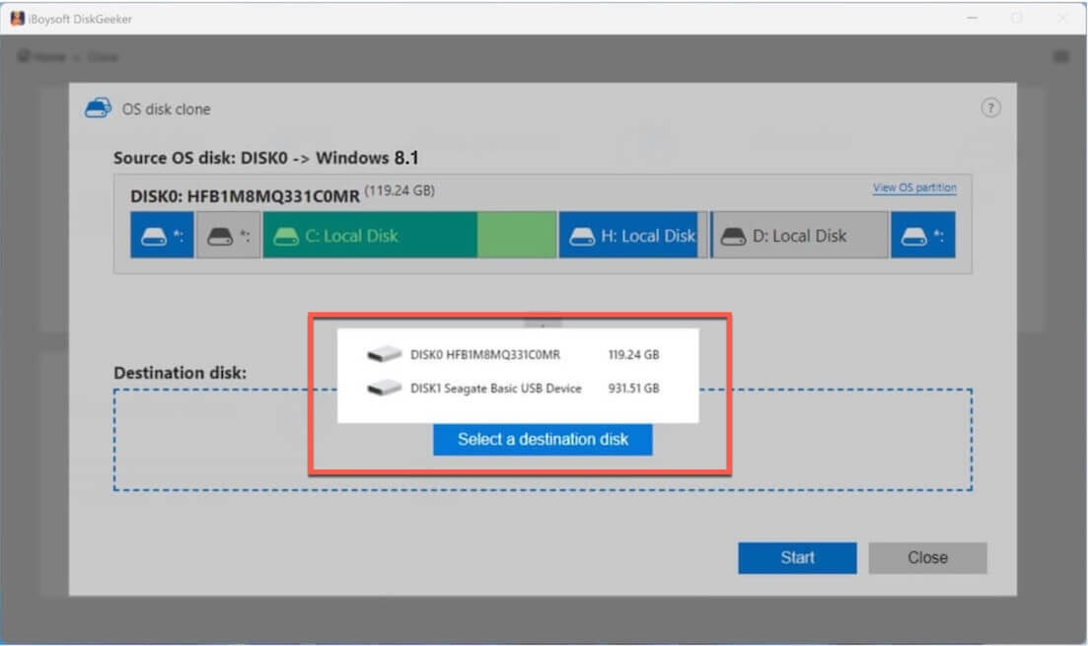1088x646 pixels.
Task: Click the Source OS disk heading text
Action: 265,158
